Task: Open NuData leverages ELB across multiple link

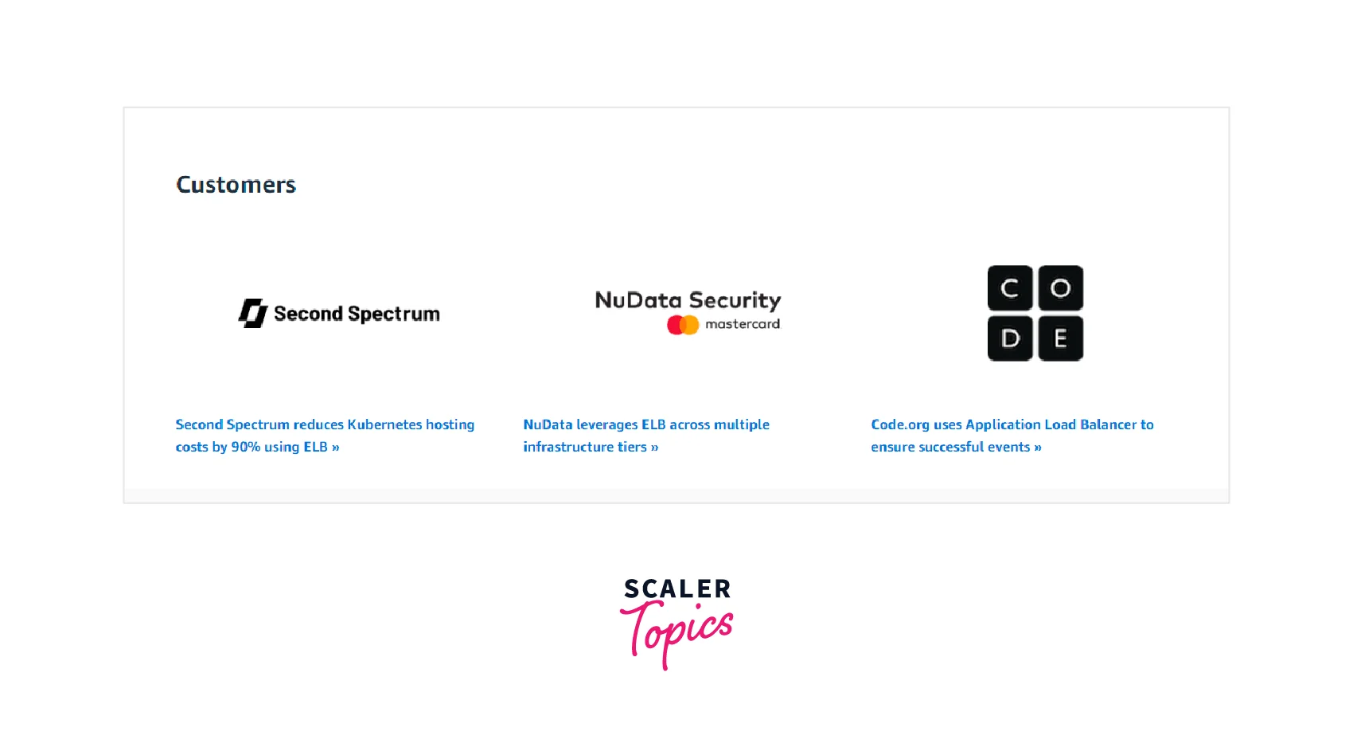Action: pyautogui.click(x=646, y=424)
